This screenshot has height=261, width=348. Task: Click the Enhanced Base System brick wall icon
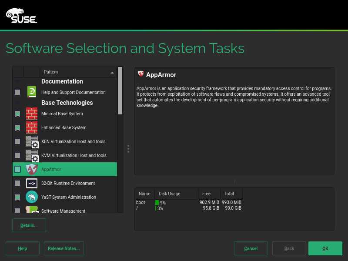click(x=32, y=127)
